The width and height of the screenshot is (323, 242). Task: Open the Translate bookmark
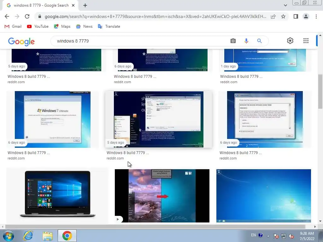pos(109,26)
